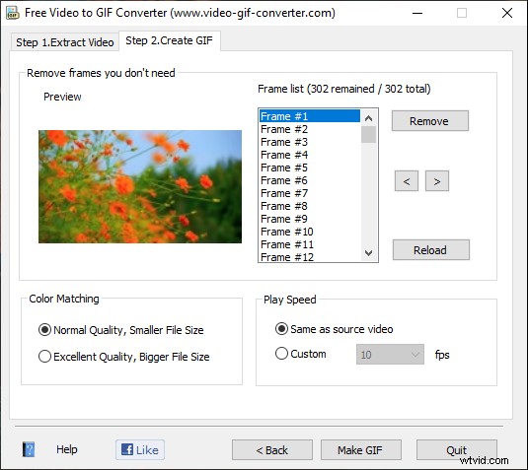The width and height of the screenshot is (528, 470).
Task: Close the Free Video to GIF Converter window
Action: (x=507, y=13)
